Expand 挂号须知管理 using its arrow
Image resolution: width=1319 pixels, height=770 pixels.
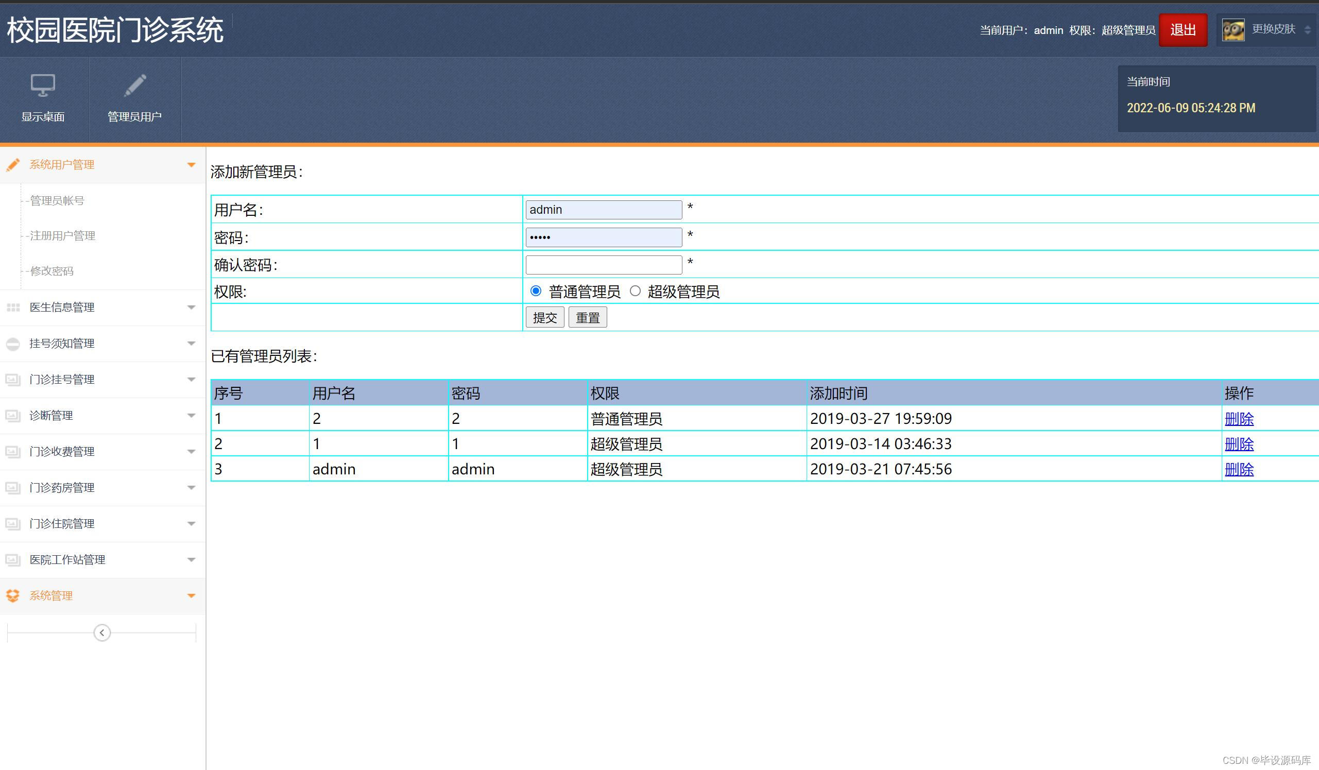pyautogui.click(x=192, y=344)
